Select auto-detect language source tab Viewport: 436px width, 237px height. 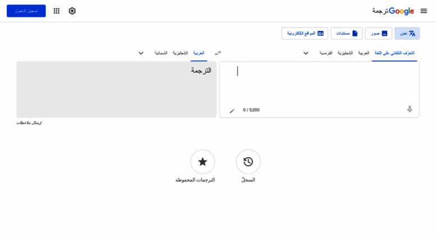click(x=394, y=53)
